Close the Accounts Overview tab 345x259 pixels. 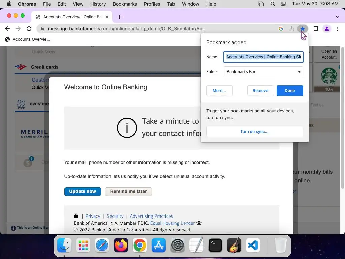tap(107, 17)
